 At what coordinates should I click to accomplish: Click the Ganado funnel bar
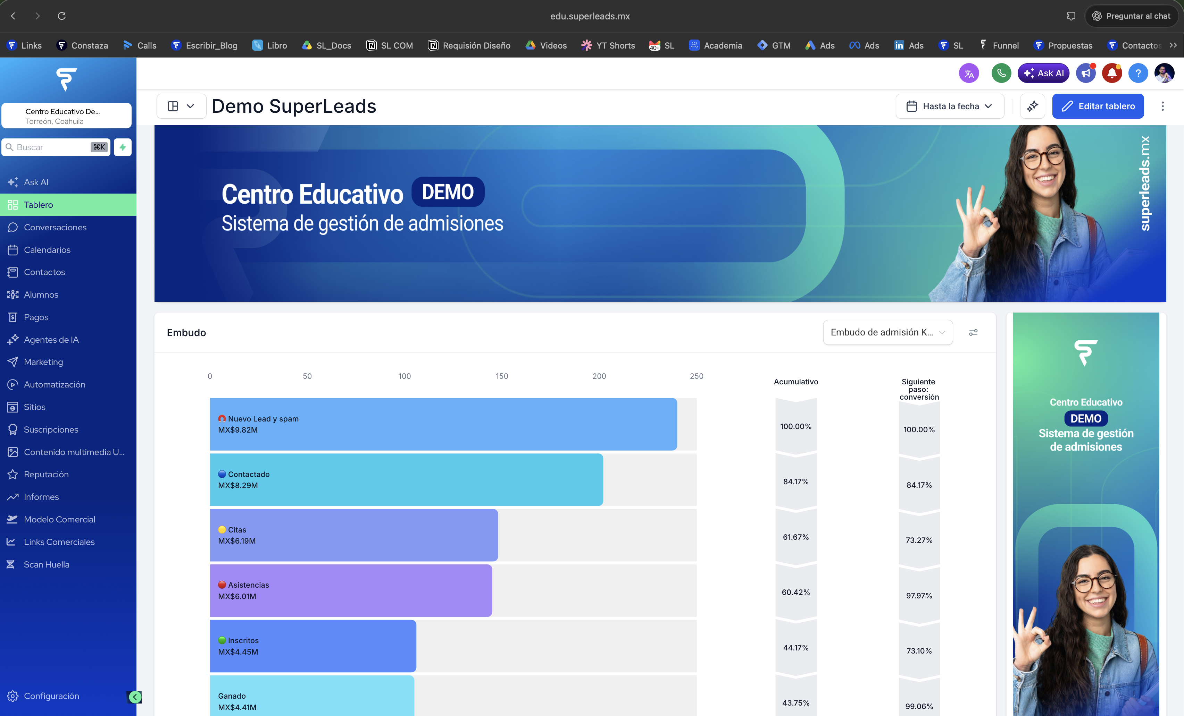point(312,696)
